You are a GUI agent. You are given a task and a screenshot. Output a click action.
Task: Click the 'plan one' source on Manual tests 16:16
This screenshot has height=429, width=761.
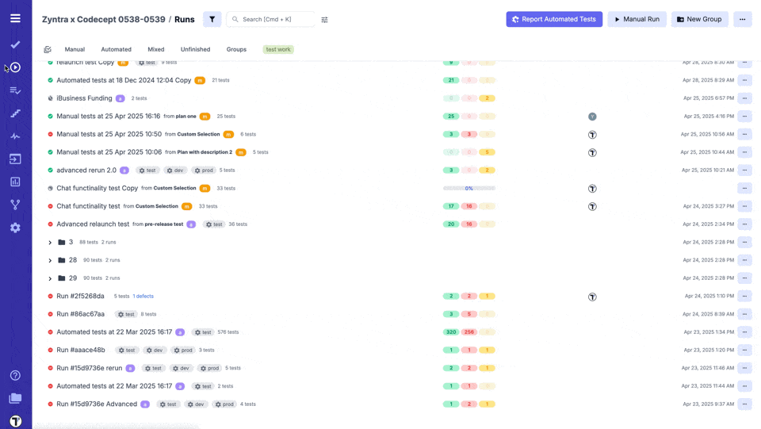tap(185, 116)
